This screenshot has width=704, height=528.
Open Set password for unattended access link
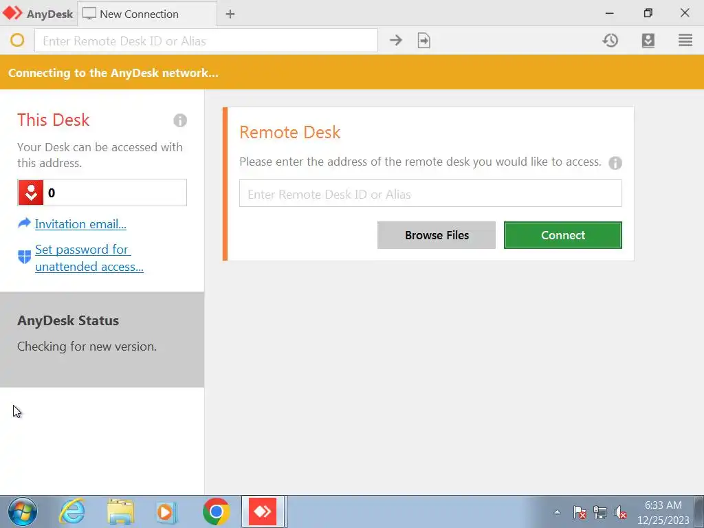(89, 258)
